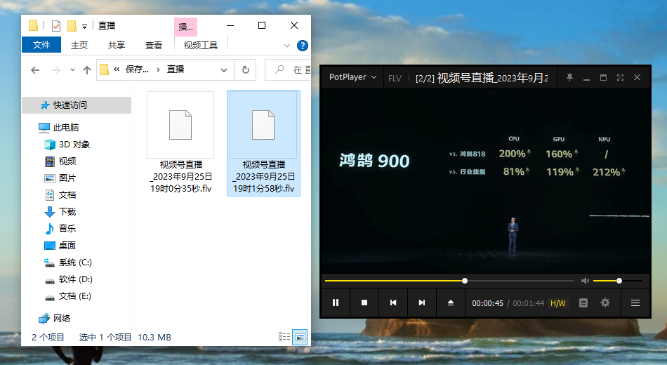The height and width of the screenshot is (365, 667).
Task: Open 文档 (E:) drive
Action: 77,296
